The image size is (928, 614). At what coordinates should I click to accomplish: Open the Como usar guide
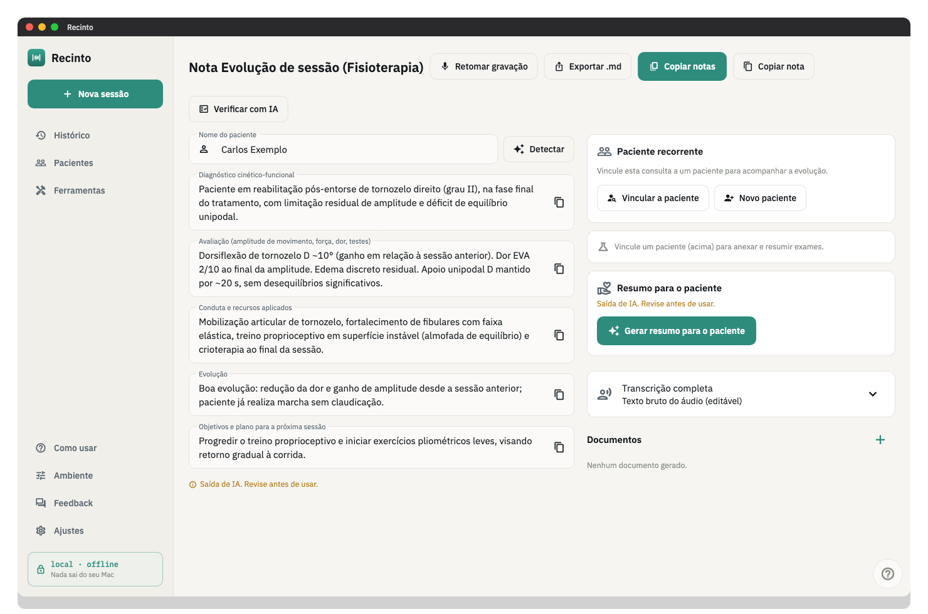[x=95, y=448]
